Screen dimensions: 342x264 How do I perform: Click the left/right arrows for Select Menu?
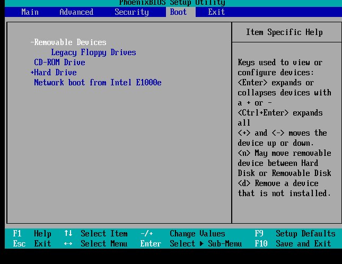tap(68, 244)
